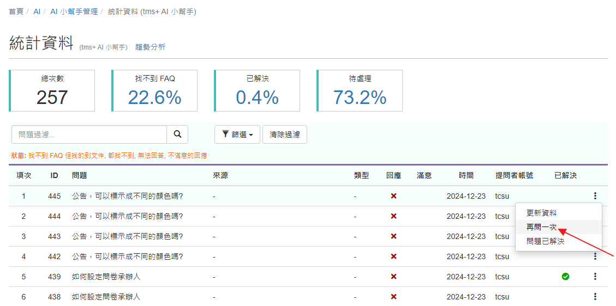Click the 找不到 FAQ 22.6% statistic card

[155, 90]
